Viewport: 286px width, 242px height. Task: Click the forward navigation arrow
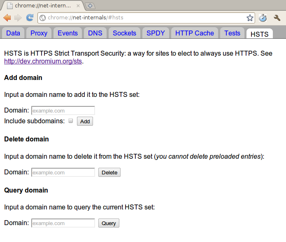point(18,18)
